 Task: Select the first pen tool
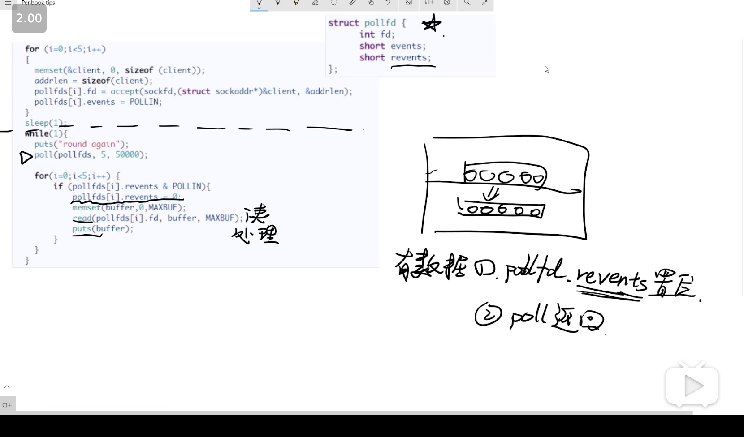(259, 3)
